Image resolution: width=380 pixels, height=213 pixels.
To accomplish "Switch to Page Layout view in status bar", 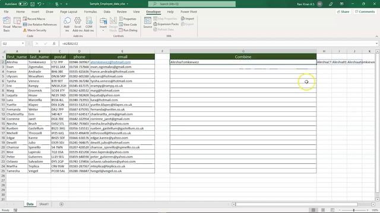I will pyautogui.click(x=323, y=210).
